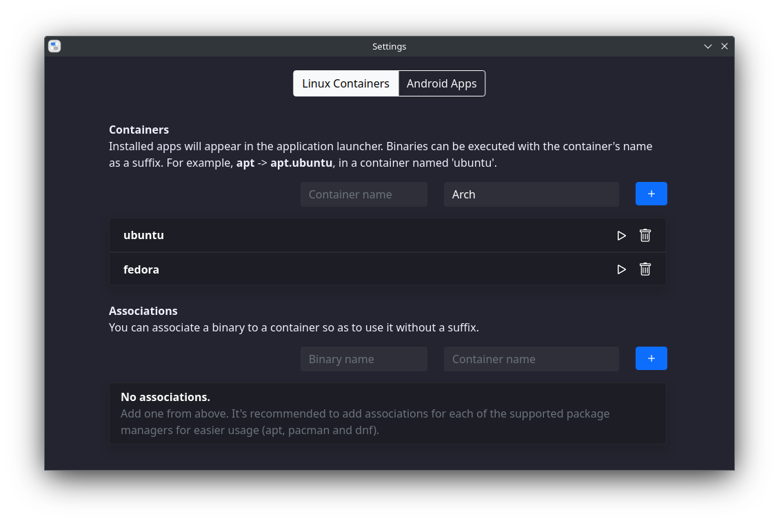Switch to the Android Apps tab
Viewport: 779px width, 523px height.
441,83
